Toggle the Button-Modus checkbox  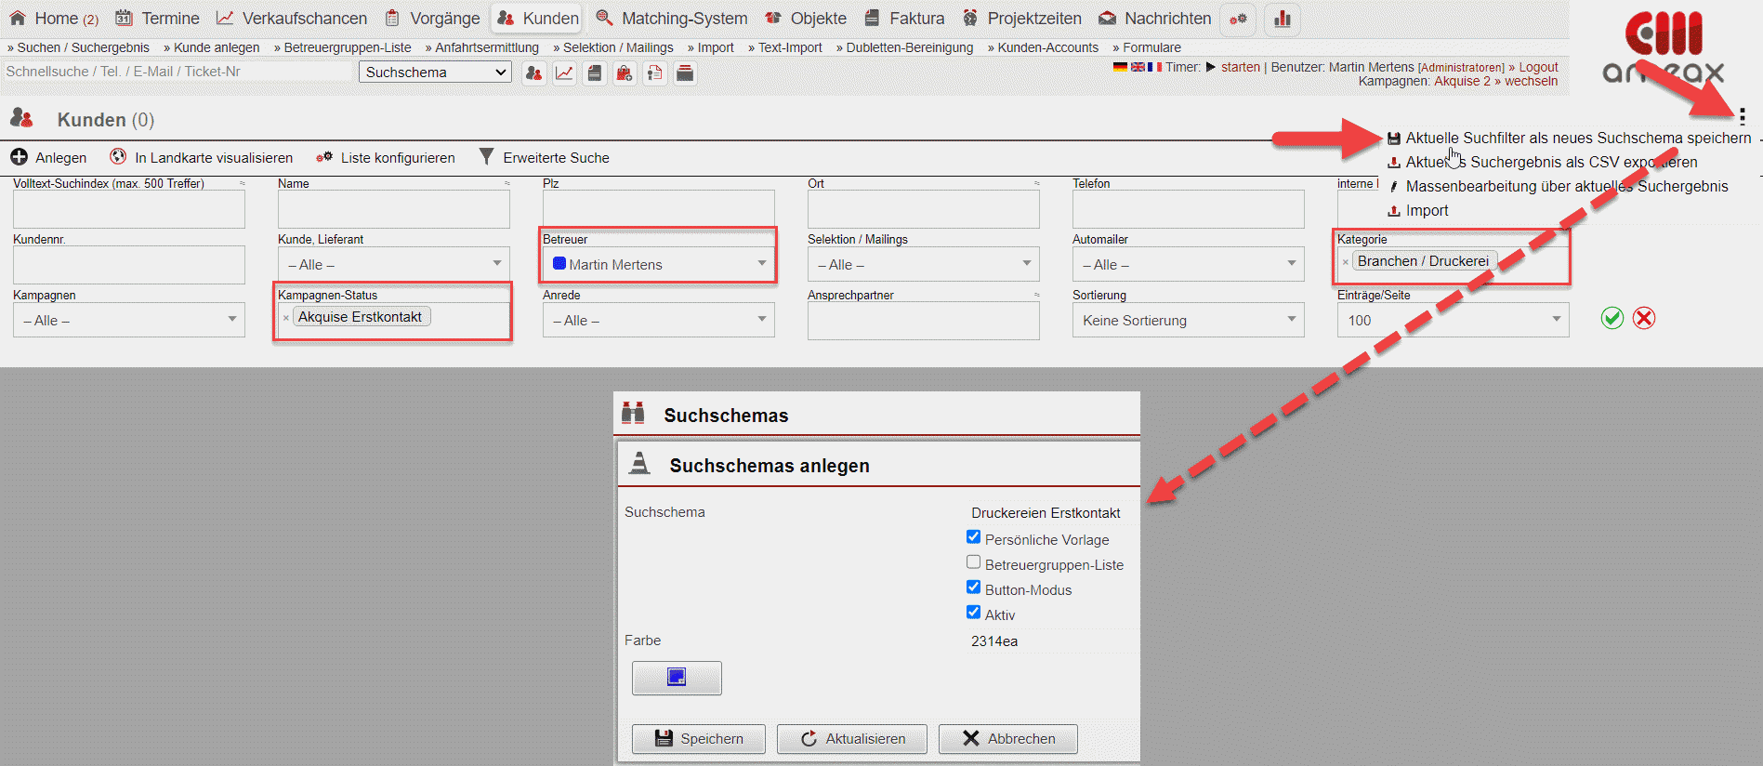pyautogui.click(x=973, y=588)
